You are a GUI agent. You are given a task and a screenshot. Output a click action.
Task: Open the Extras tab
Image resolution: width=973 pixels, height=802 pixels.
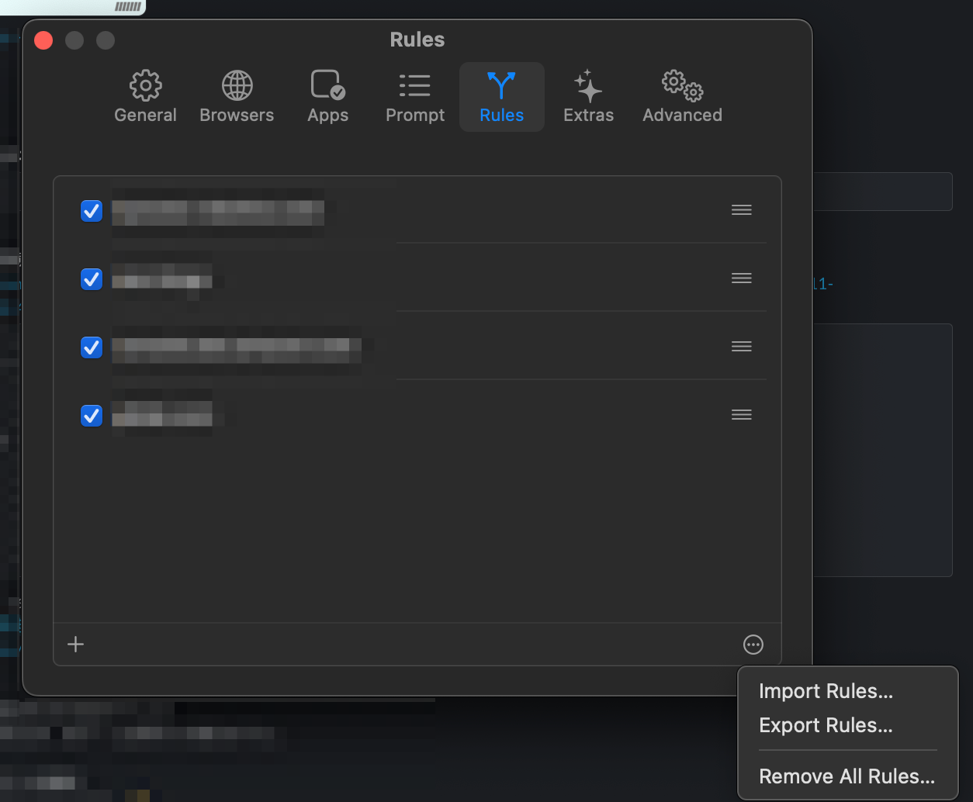(588, 97)
